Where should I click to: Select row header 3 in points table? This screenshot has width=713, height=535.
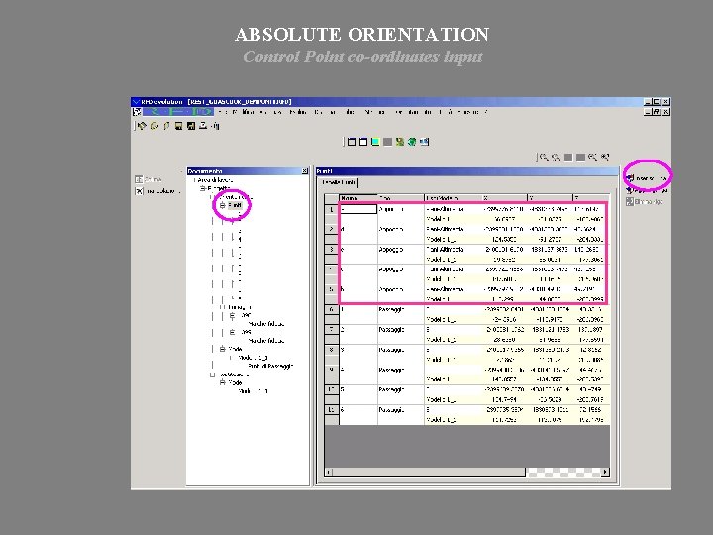tap(331, 250)
